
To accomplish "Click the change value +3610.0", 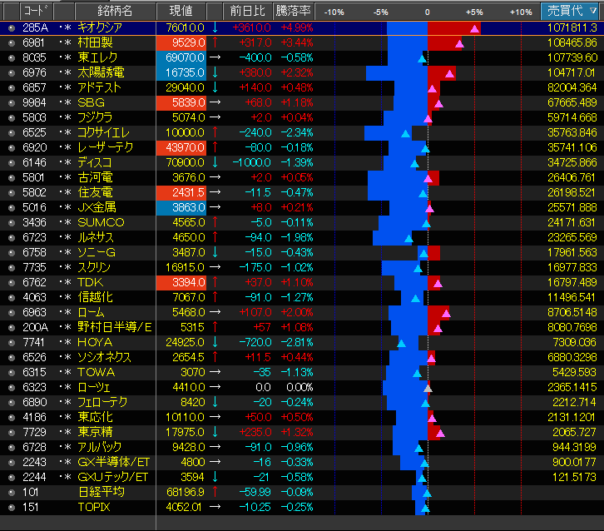I will [251, 27].
